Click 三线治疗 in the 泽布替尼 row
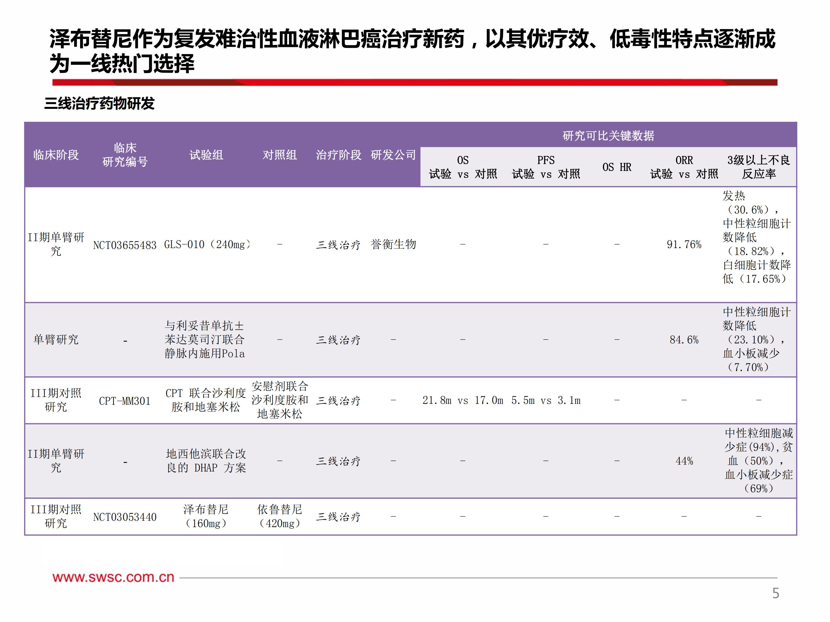830x622 pixels. (x=338, y=517)
